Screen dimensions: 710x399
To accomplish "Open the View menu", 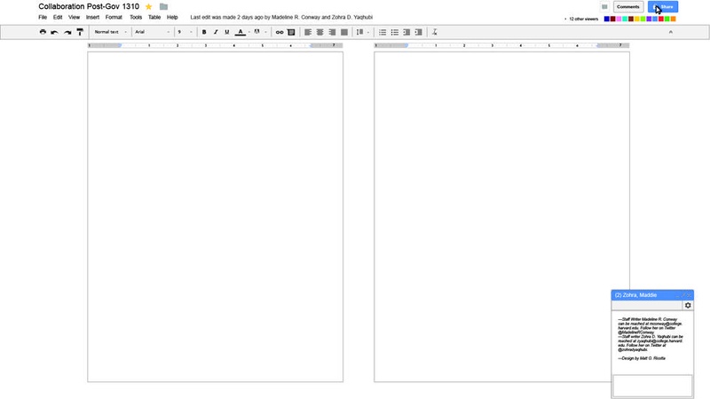I will tap(74, 17).
